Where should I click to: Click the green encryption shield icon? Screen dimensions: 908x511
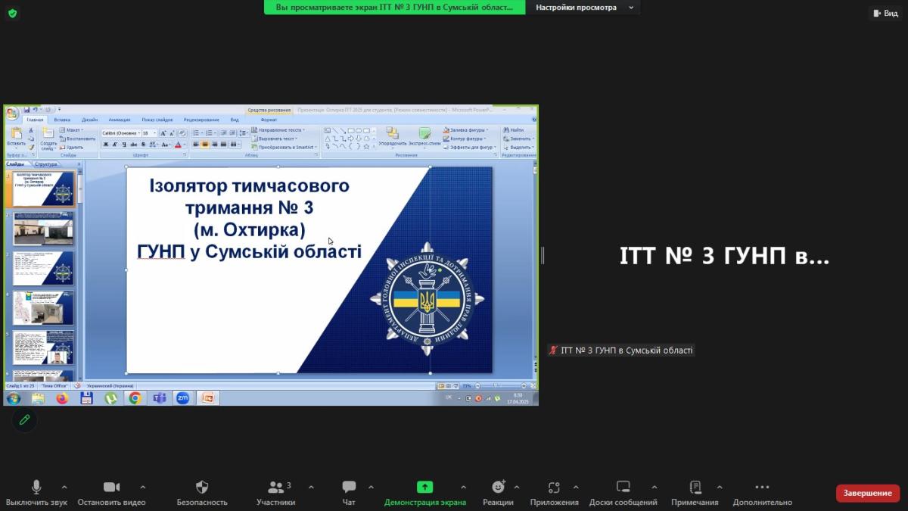(x=12, y=13)
